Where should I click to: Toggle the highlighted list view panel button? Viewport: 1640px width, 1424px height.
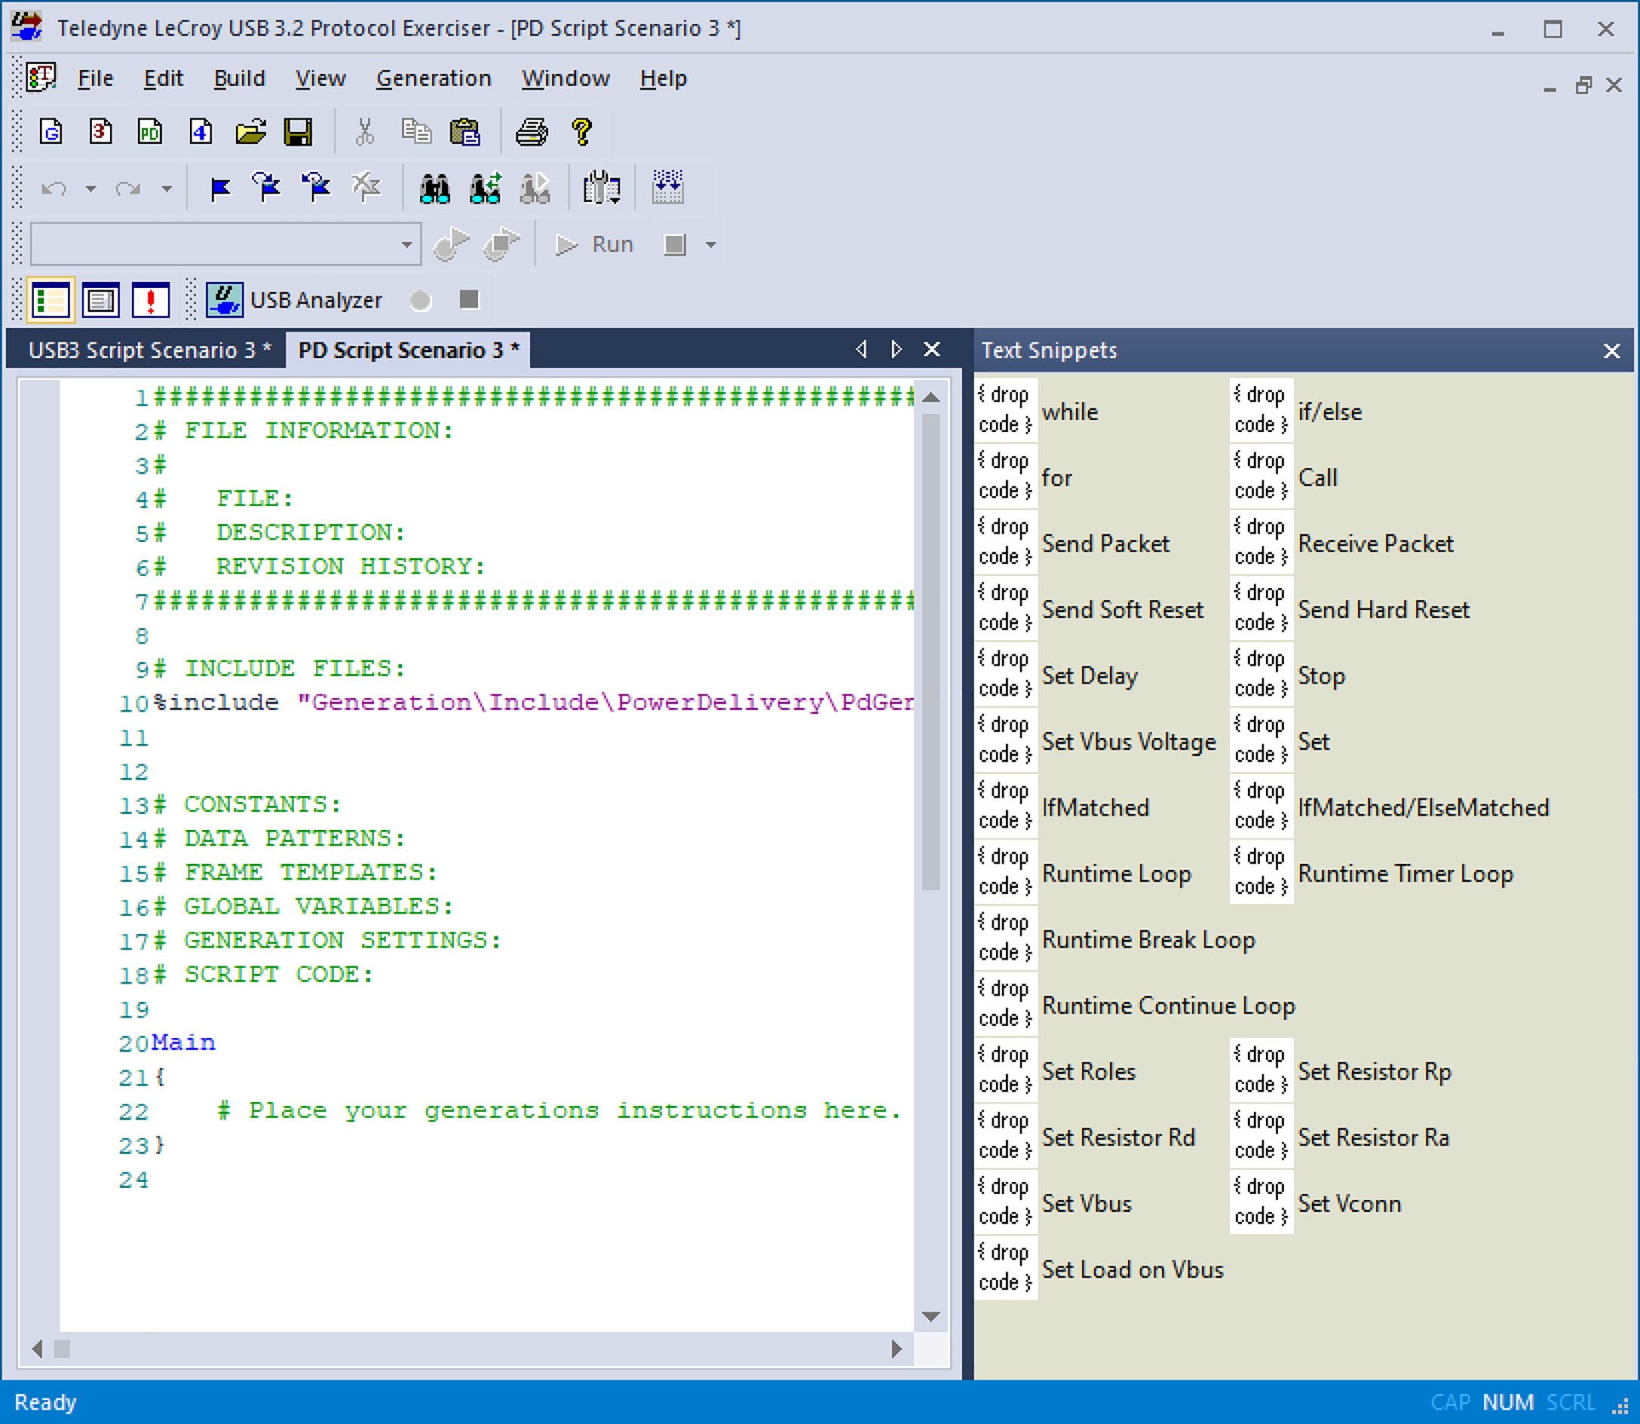51,300
